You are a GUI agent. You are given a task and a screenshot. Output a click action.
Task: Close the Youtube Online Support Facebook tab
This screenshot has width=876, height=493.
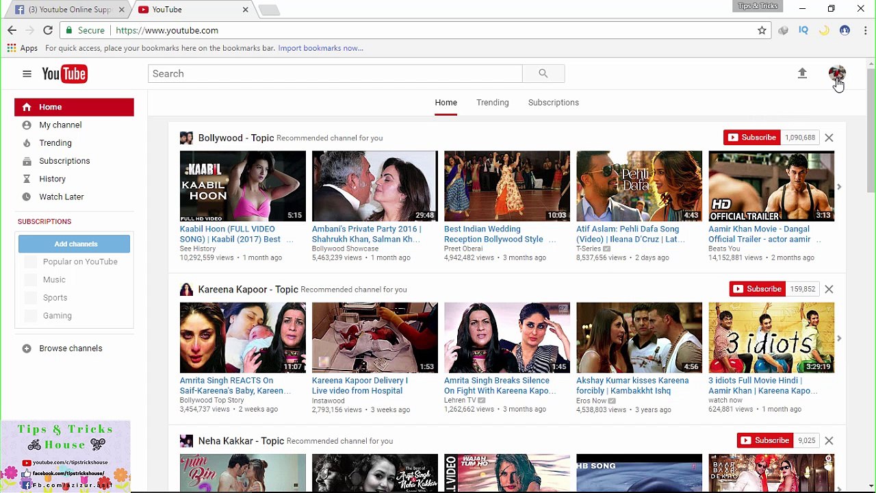coord(121,10)
